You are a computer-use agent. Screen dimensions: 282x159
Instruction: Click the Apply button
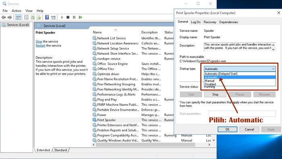coord(271,129)
